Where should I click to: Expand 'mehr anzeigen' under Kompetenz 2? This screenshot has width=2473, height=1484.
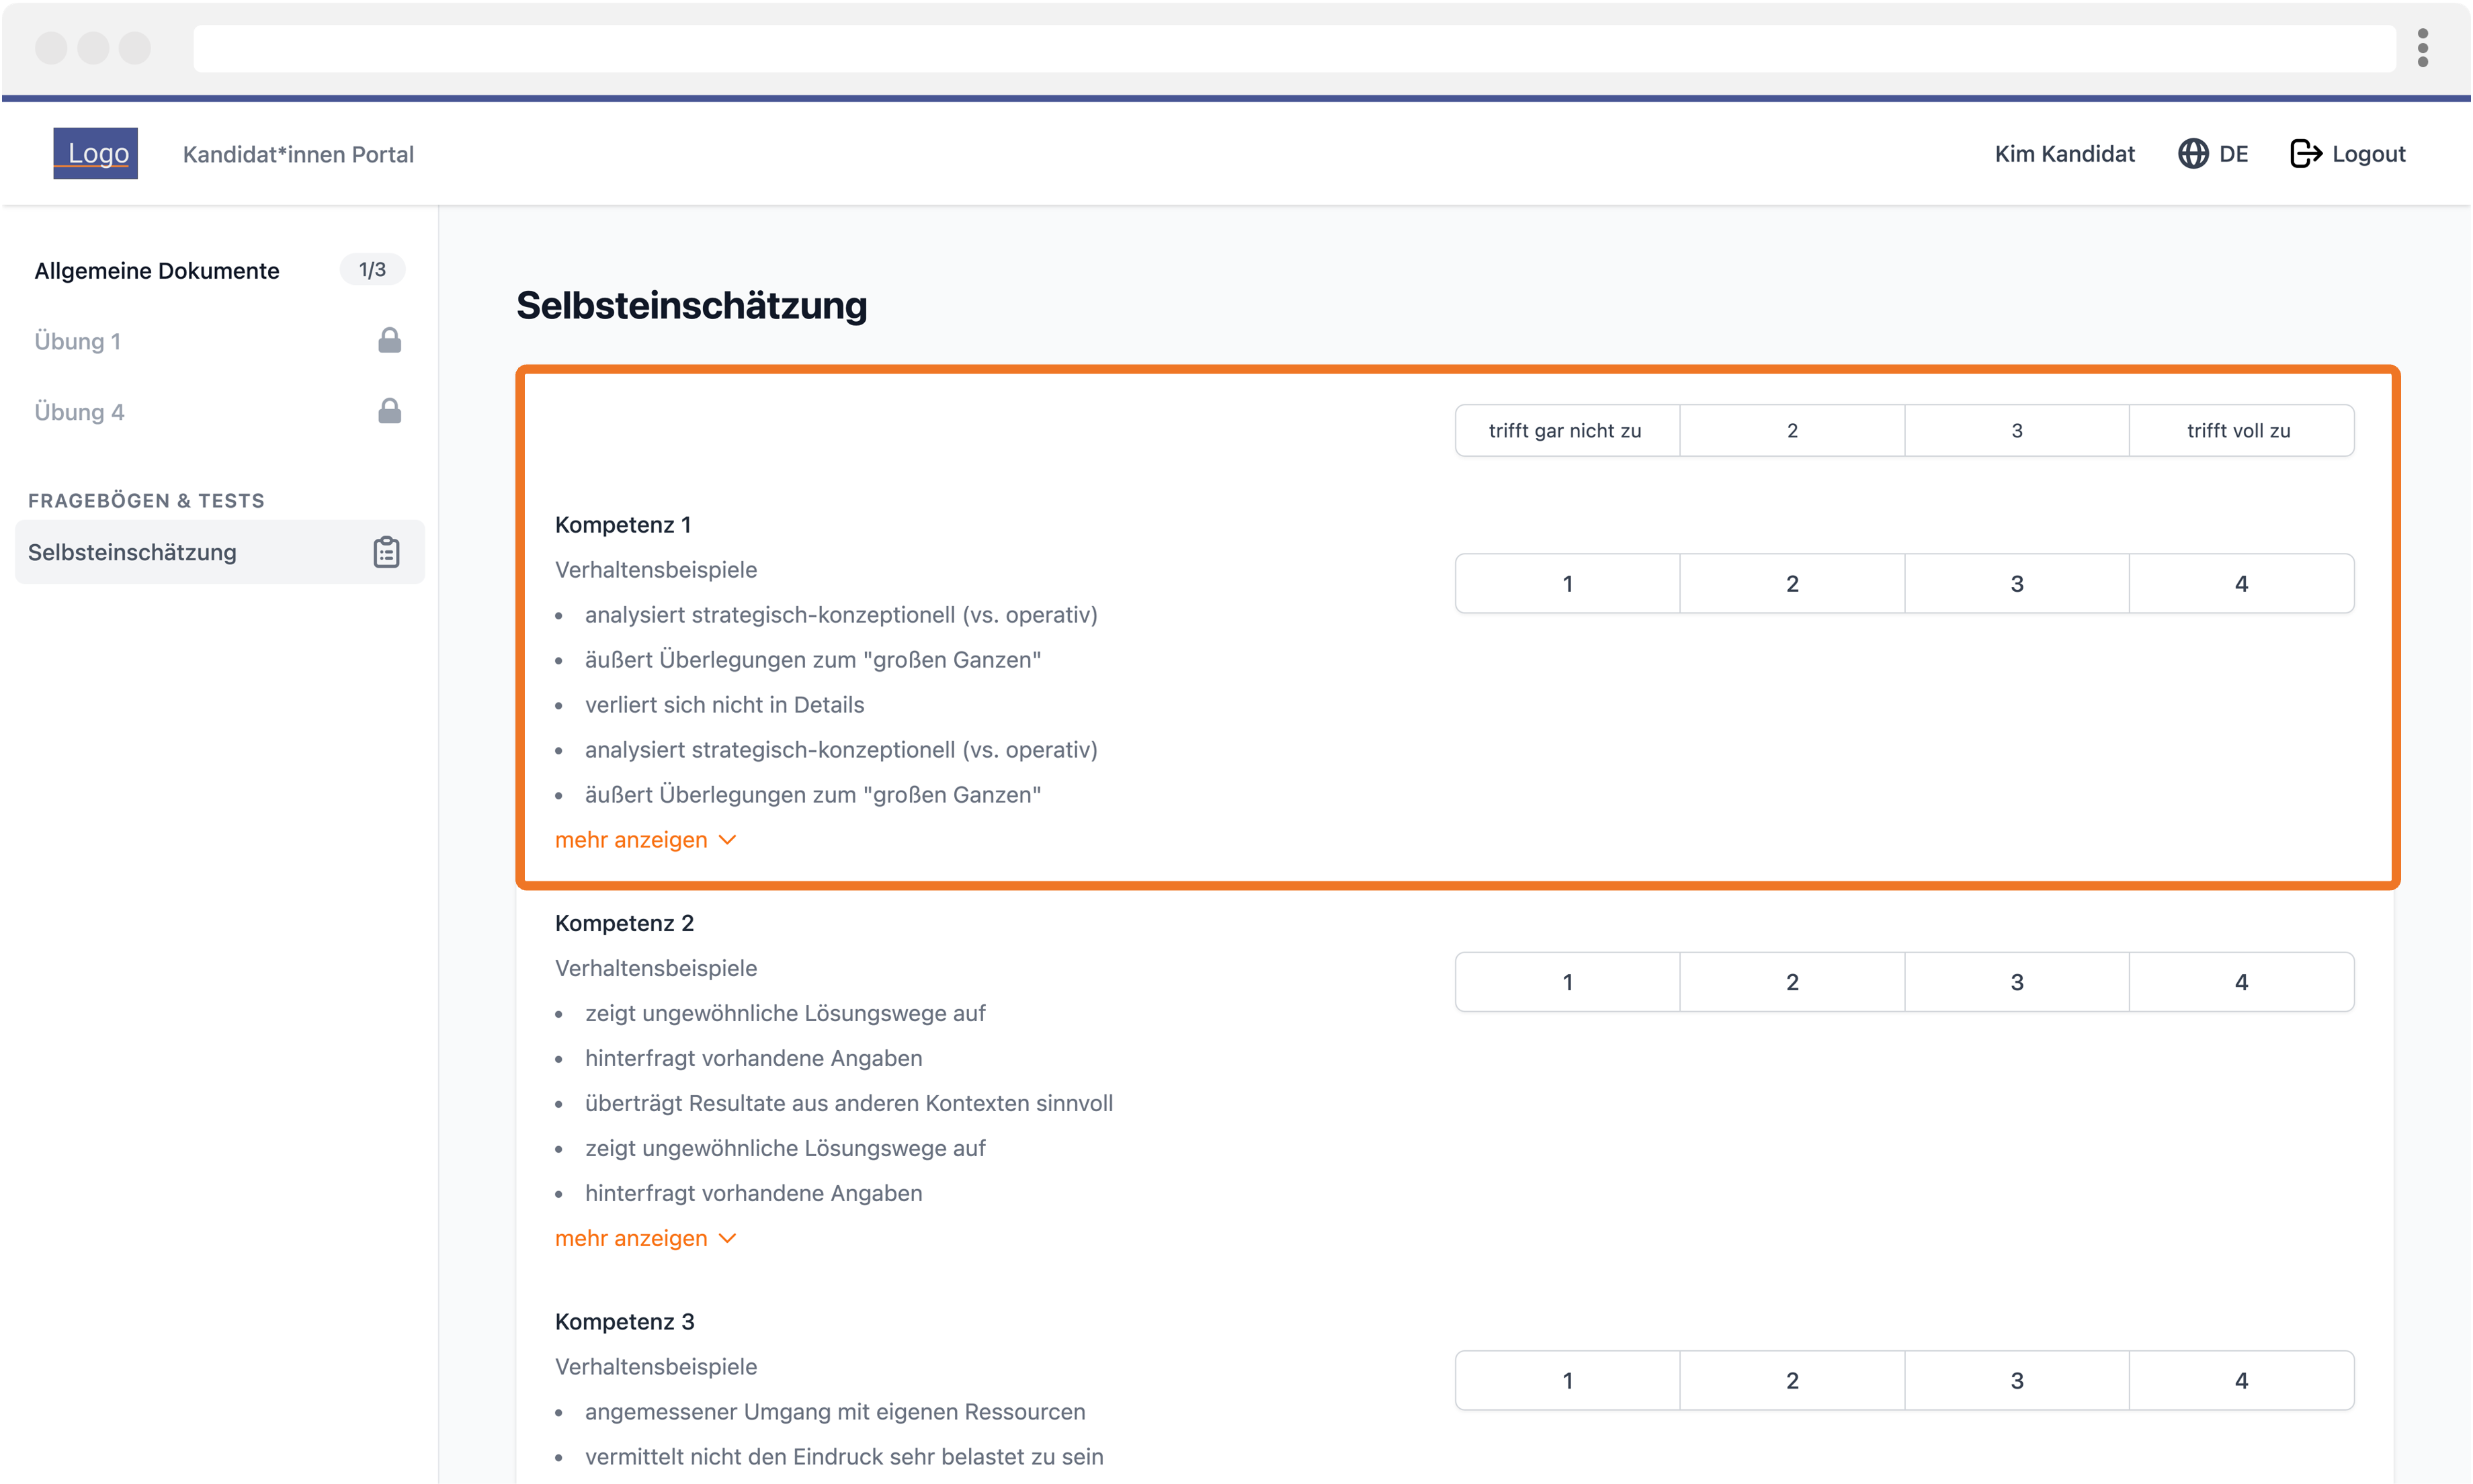[645, 1238]
